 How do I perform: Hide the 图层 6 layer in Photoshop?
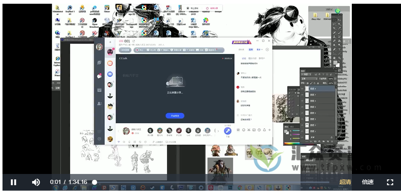point(302,101)
